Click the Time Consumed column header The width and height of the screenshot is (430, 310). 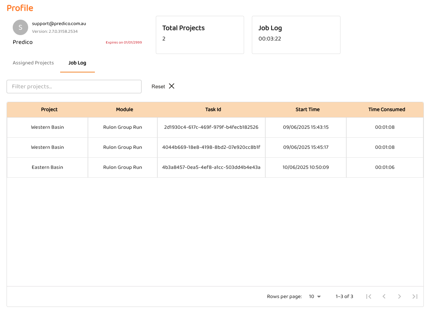386,110
